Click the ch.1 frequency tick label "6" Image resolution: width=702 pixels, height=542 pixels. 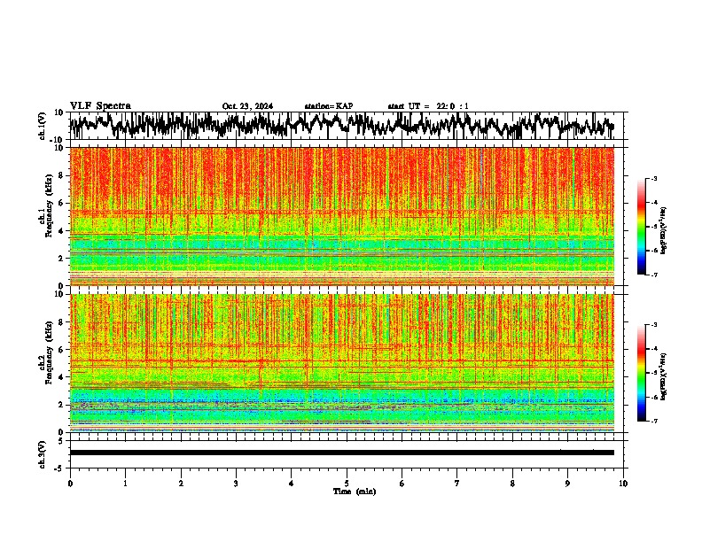[x=61, y=203]
